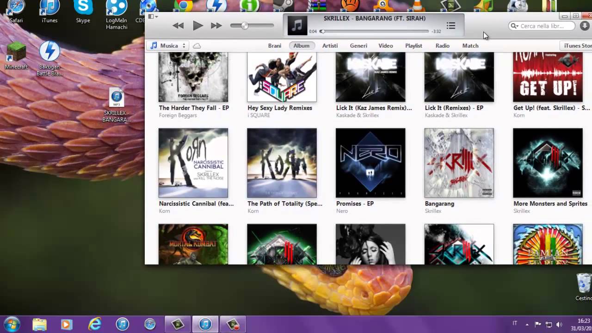Click the "Bangarang" album title
592x333 pixels.
(x=439, y=203)
